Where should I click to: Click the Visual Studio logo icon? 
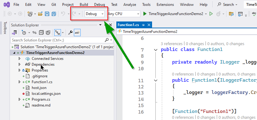(7, 5)
